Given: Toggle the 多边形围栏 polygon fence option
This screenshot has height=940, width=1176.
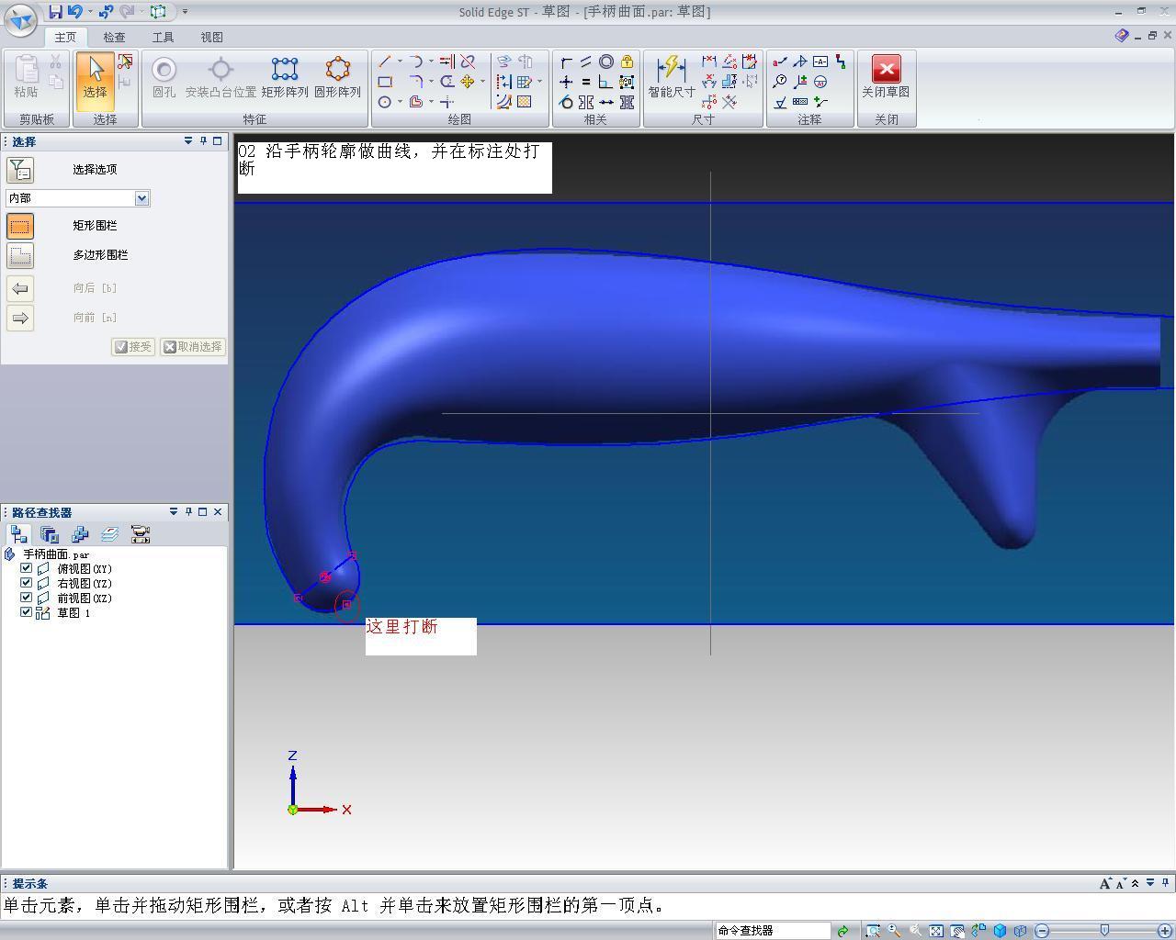Looking at the screenshot, I should click(20, 255).
